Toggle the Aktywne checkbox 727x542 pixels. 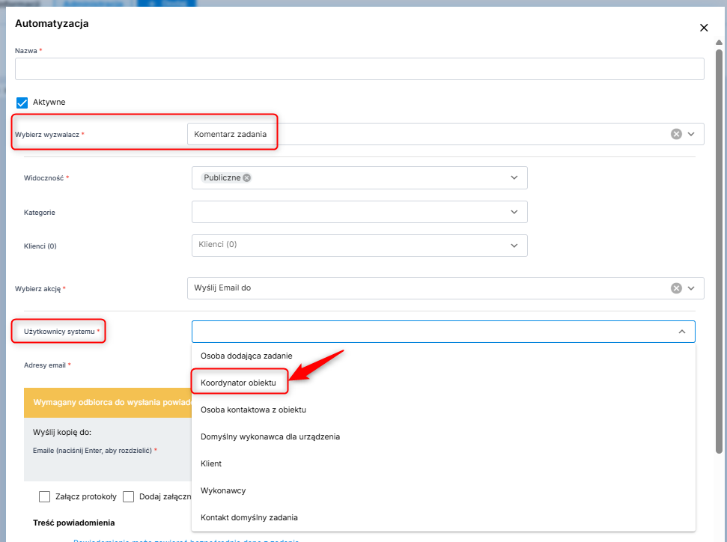pos(22,103)
